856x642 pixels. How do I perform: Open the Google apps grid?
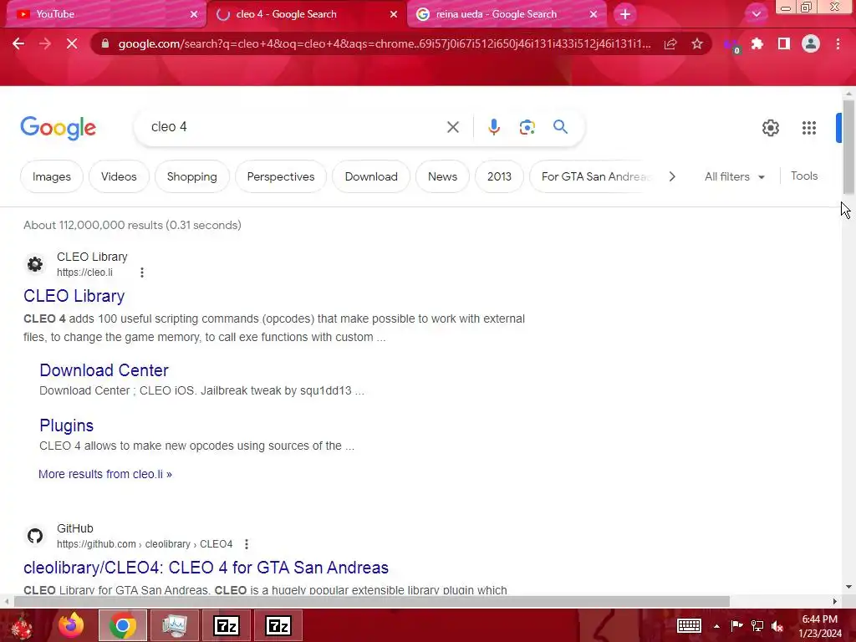[809, 128]
